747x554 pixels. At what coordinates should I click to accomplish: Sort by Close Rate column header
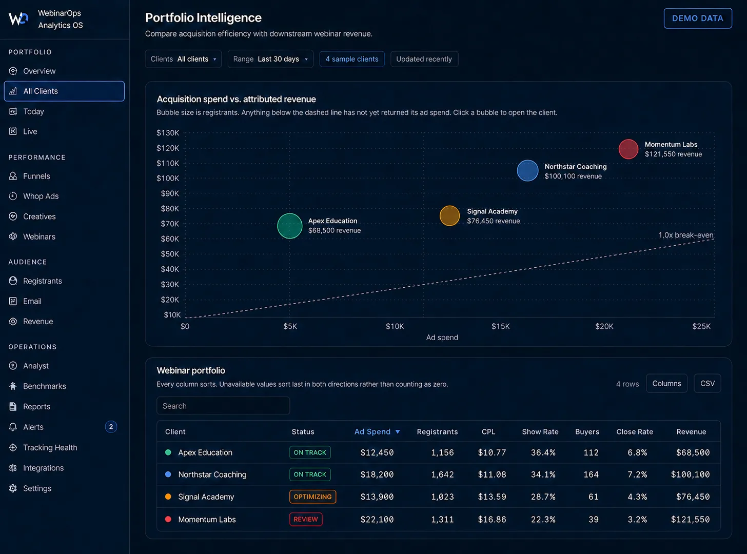[635, 432]
